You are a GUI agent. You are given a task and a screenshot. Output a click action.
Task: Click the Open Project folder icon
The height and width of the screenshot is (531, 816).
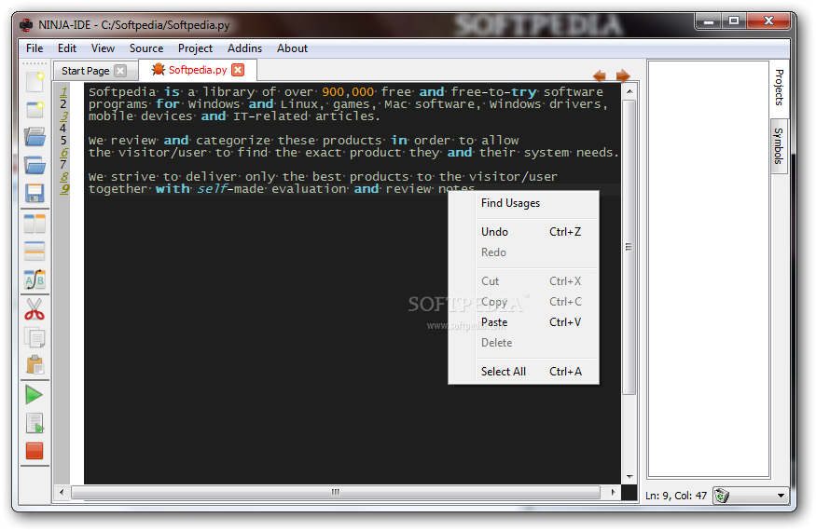35,165
